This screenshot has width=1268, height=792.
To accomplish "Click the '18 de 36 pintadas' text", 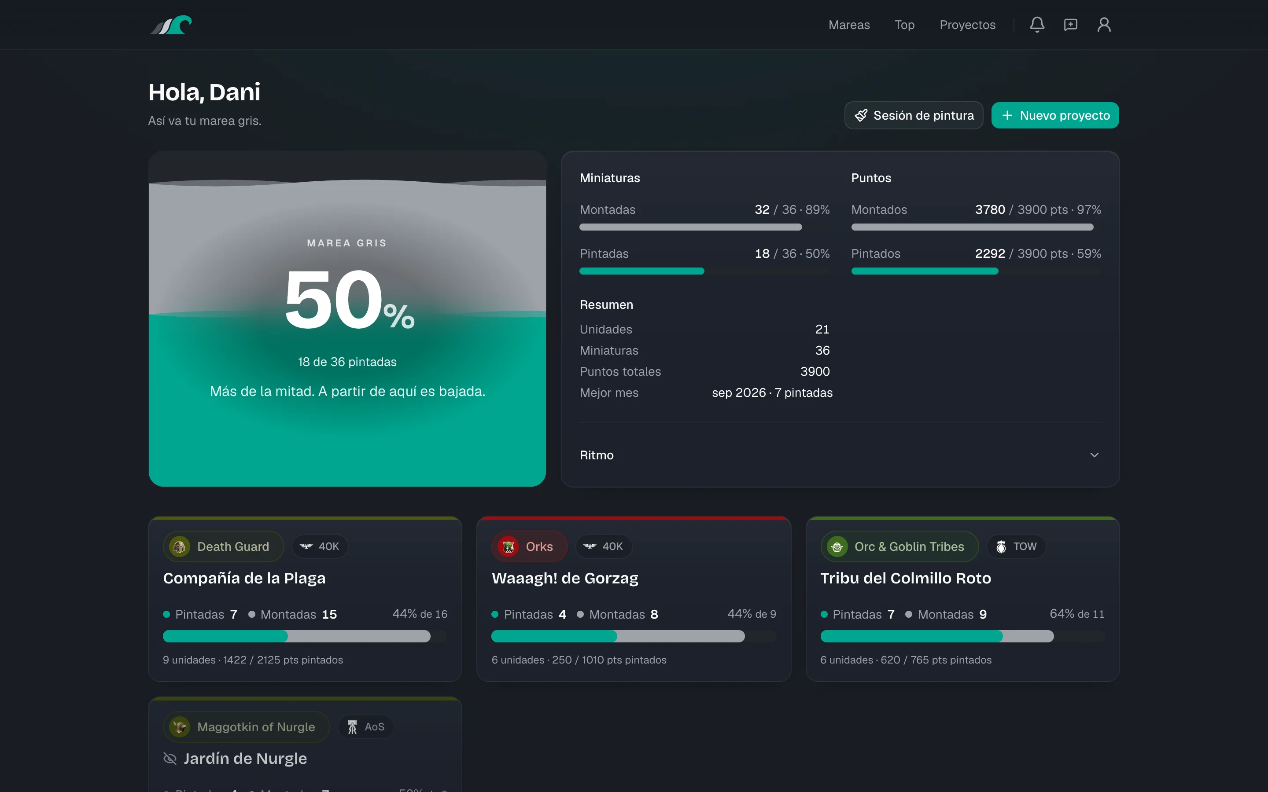I will tap(347, 362).
